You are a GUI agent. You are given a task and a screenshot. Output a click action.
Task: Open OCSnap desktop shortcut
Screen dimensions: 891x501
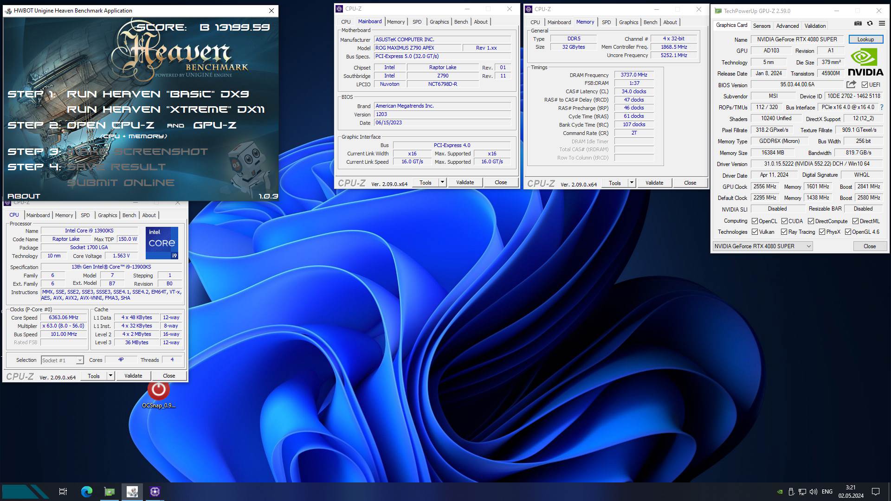[x=159, y=395]
